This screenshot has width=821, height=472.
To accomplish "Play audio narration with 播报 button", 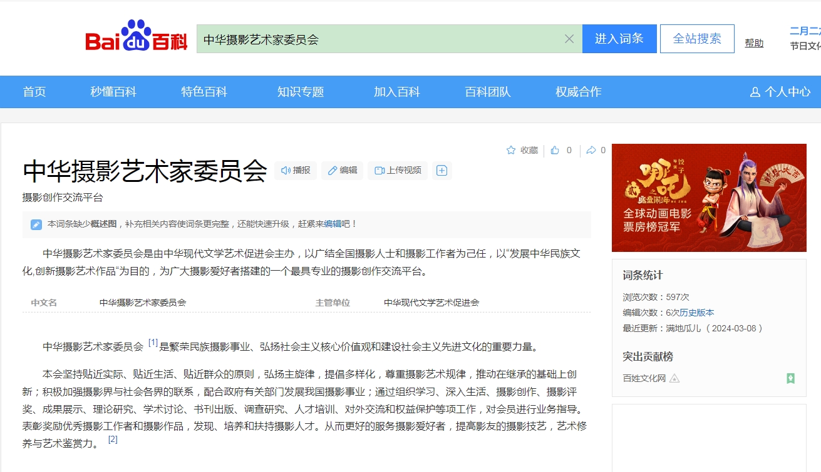I will (296, 171).
